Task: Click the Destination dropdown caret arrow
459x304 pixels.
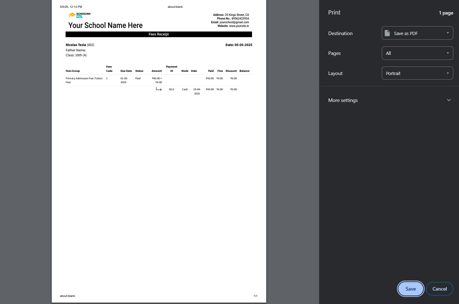Action: click(448, 33)
